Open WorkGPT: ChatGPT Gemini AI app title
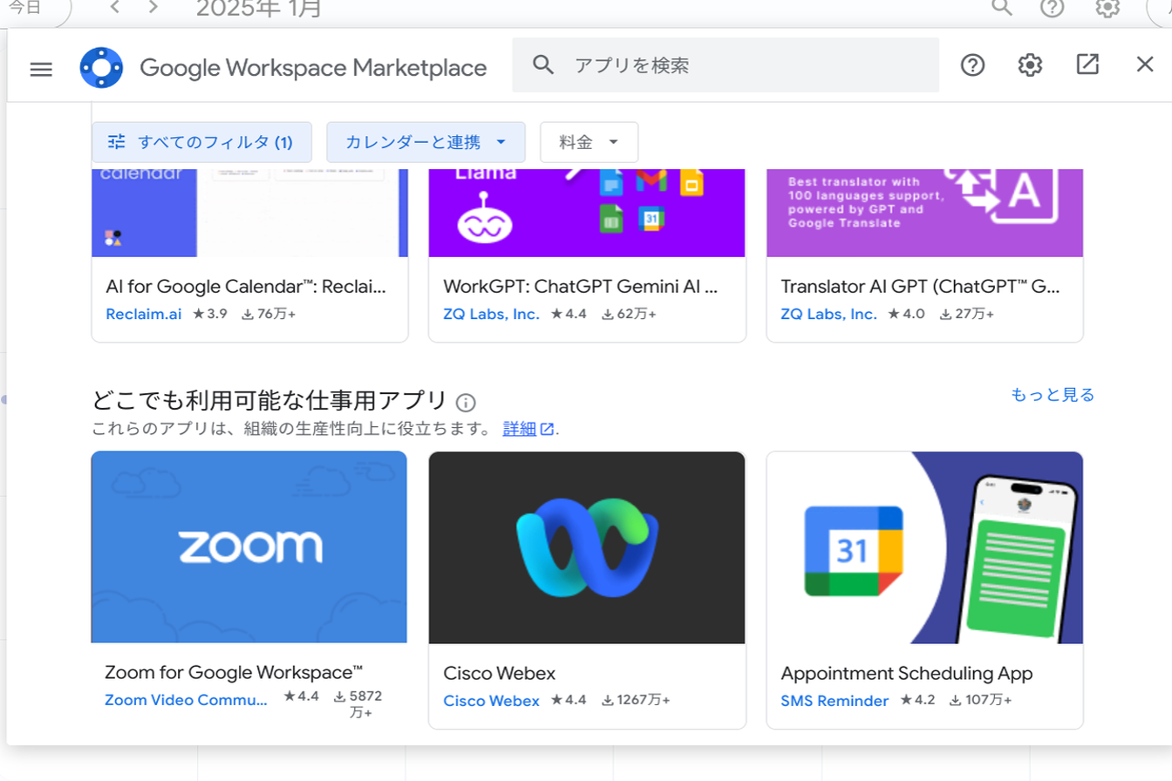The height and width of the screenshot is (781, 1172). click(580, 287)
